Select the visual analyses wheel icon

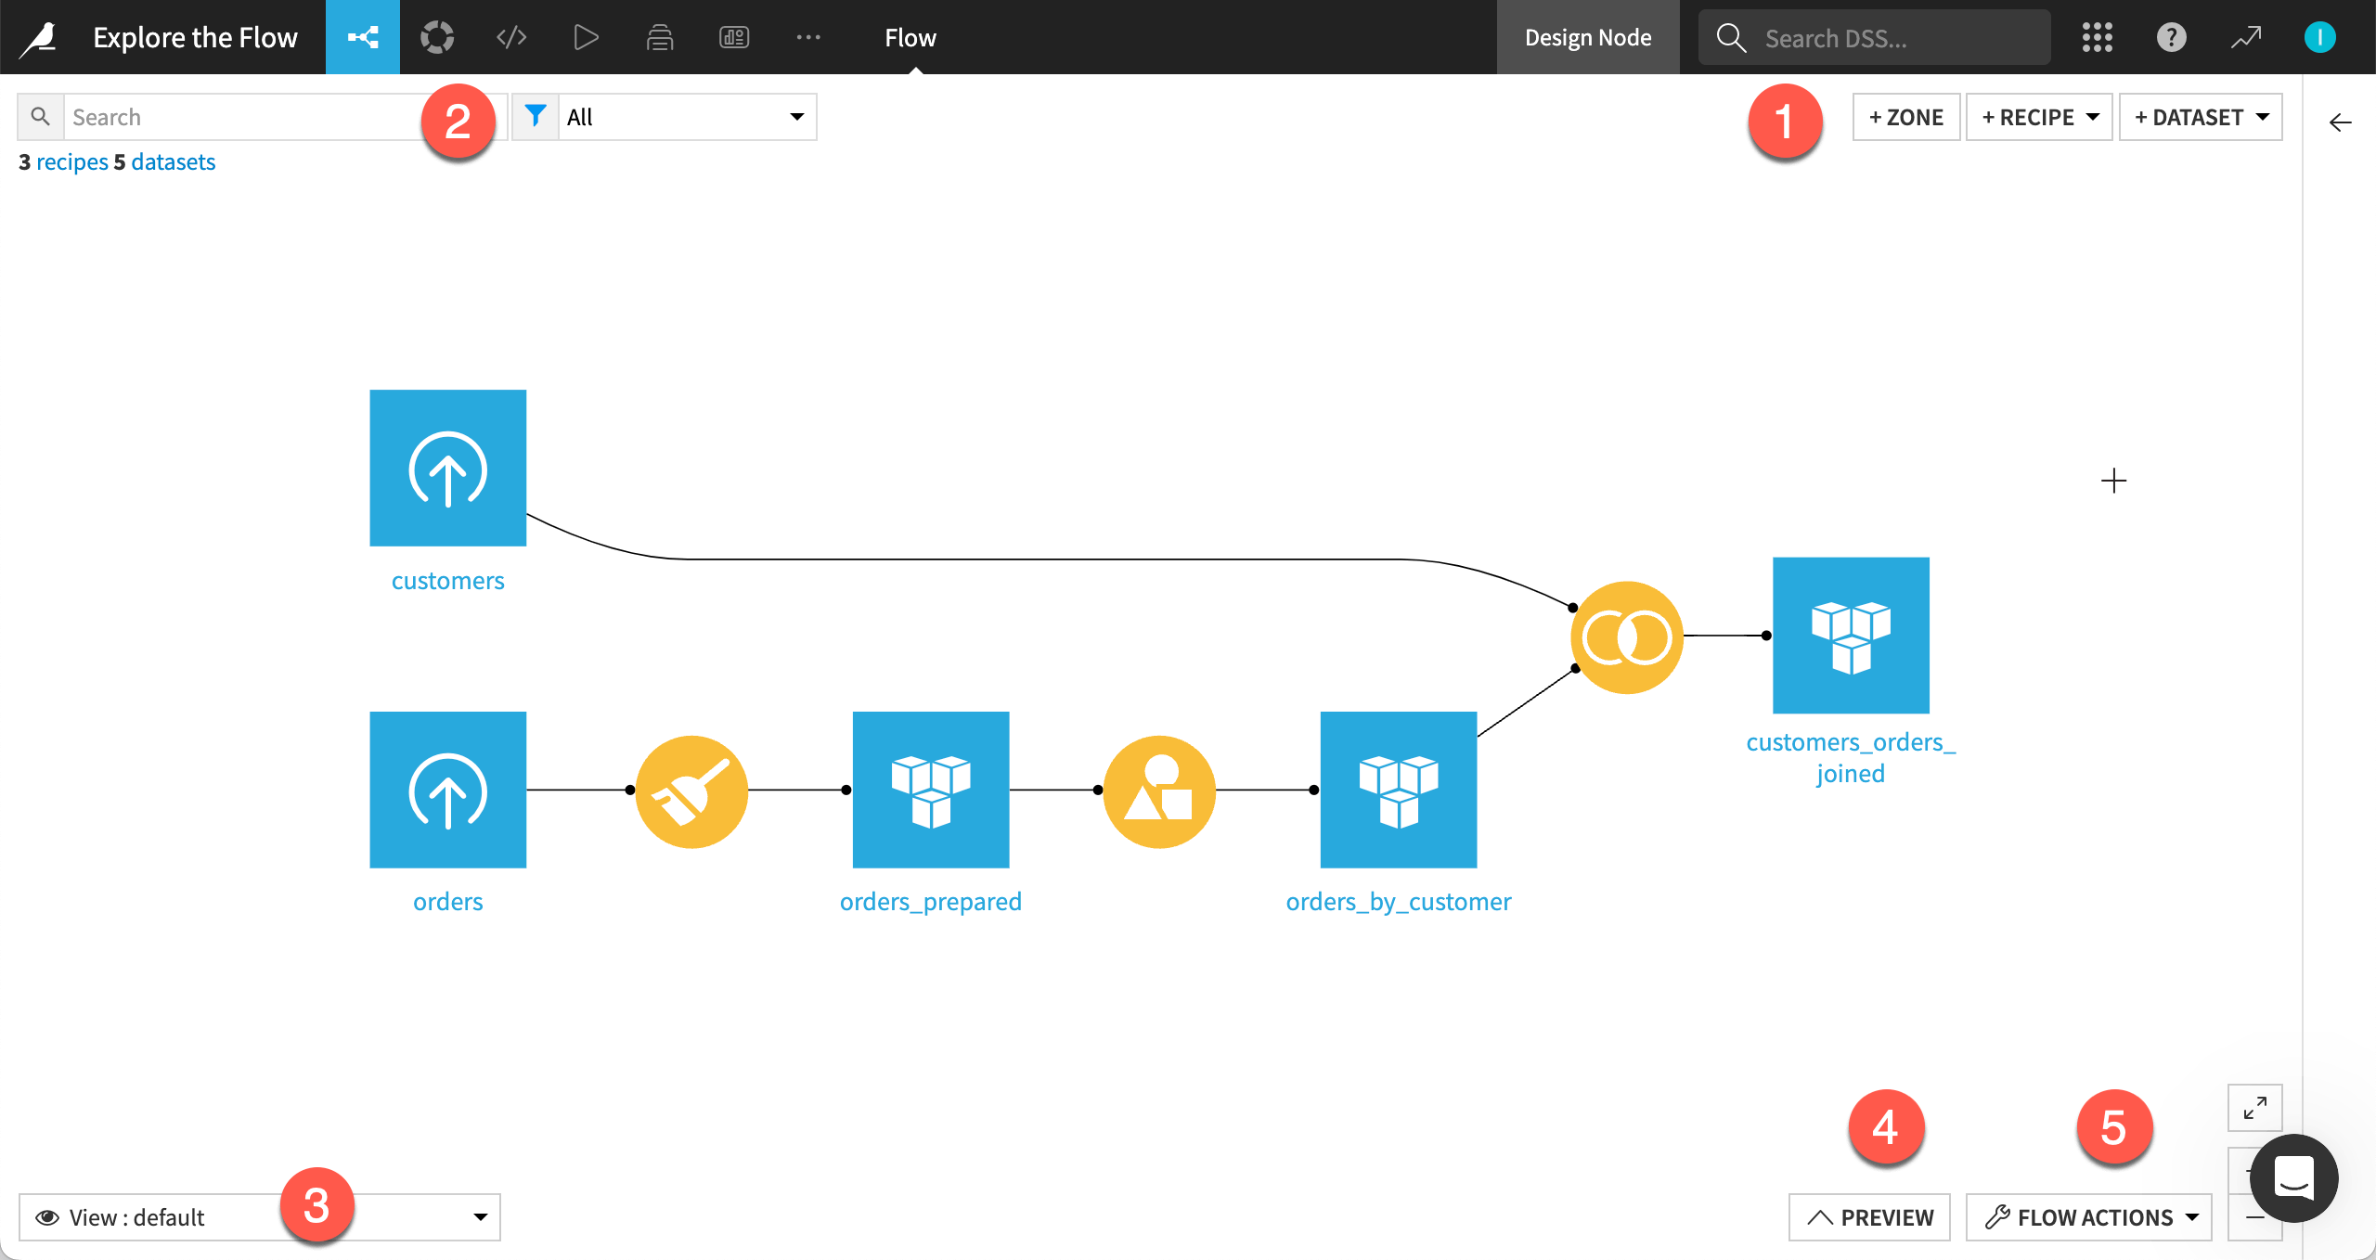click(x=437, y=37)
